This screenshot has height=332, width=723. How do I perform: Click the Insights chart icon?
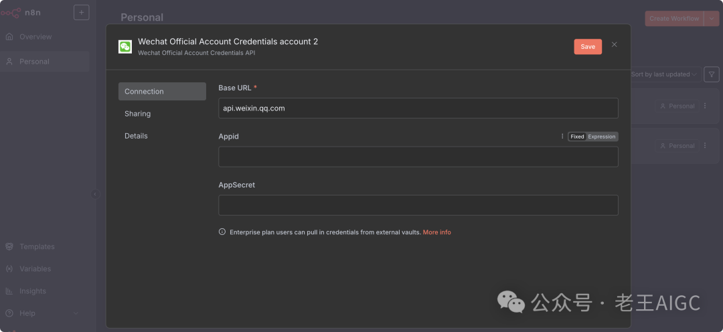(9, 291)
